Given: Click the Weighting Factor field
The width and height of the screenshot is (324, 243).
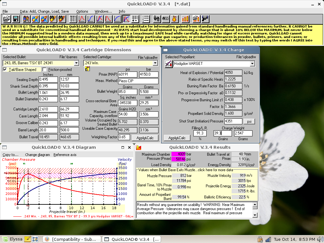Looking at the screenshot, I should click(124, 137).
